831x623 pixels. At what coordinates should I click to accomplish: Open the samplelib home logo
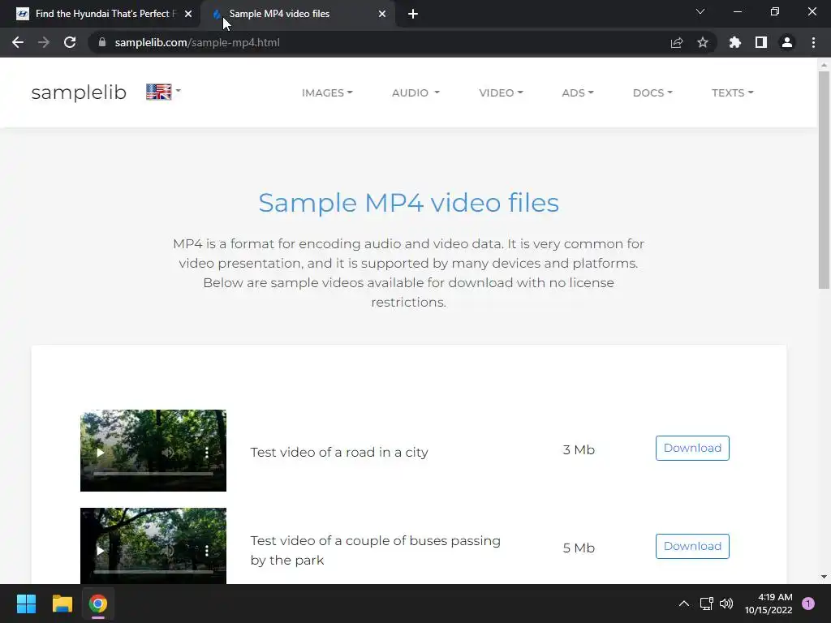point(79,92)
